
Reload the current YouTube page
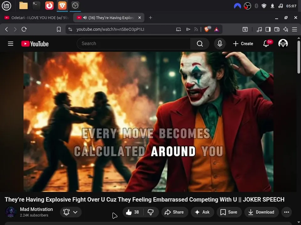tap(24, 29)
